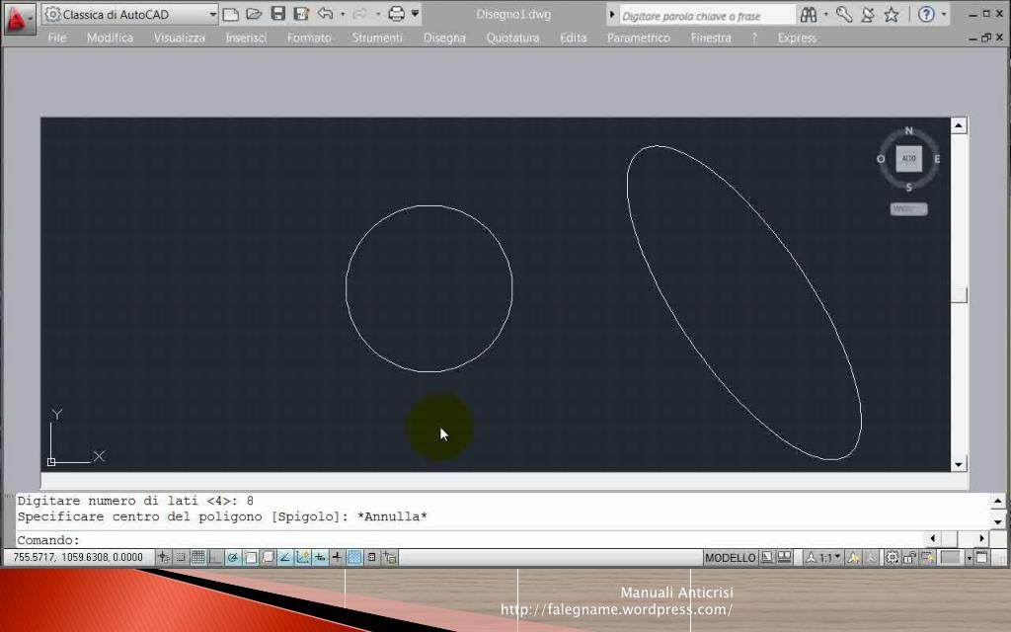The height and width of the screenshot is (632, 1011).
Task: Create a new drawing from Quick Access toolbar
Action: tap(230, 14)
